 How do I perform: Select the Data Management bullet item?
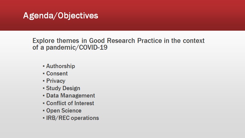70,96
